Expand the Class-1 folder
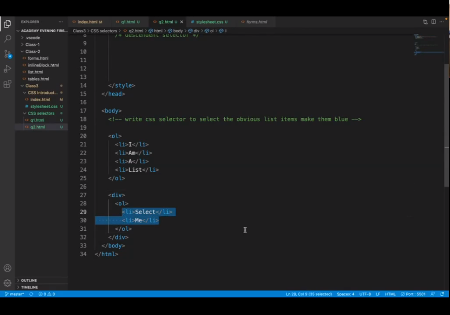 point(32,44)
